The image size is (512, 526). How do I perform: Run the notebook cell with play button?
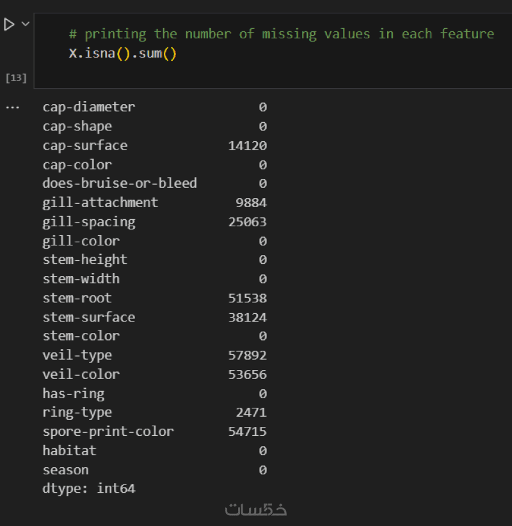click(9, 24)
